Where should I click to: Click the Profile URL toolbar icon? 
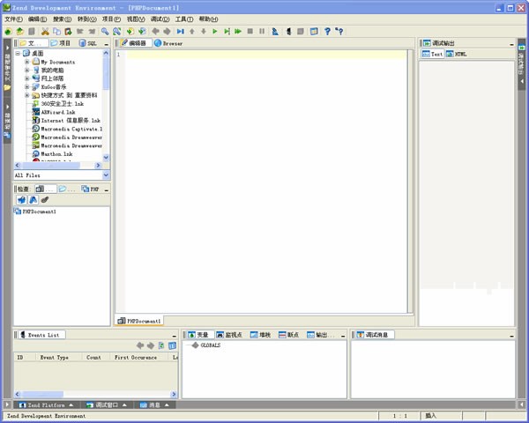[275, 32]
